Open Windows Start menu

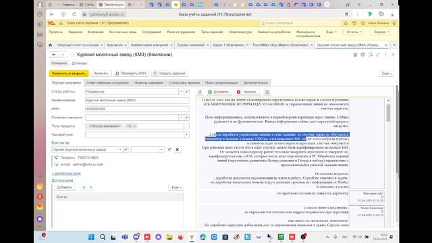(x=91, y=237)
